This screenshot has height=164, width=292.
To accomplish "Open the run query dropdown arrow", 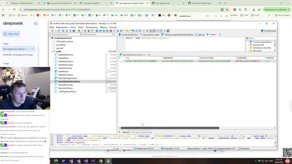I will coord(124,31).
